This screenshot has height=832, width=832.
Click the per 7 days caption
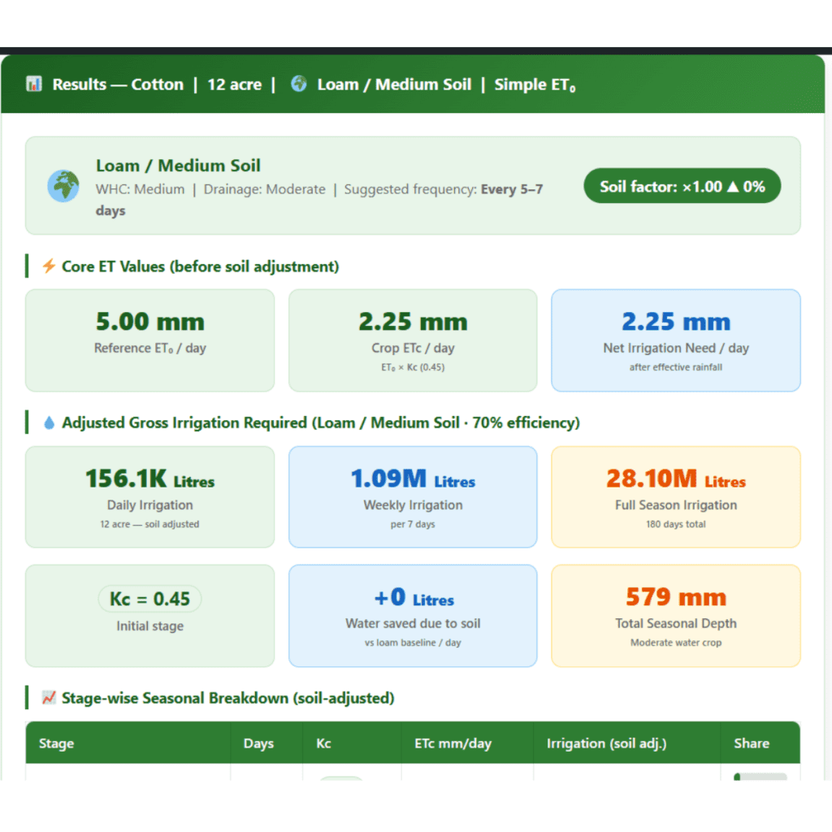coord(413,524)
